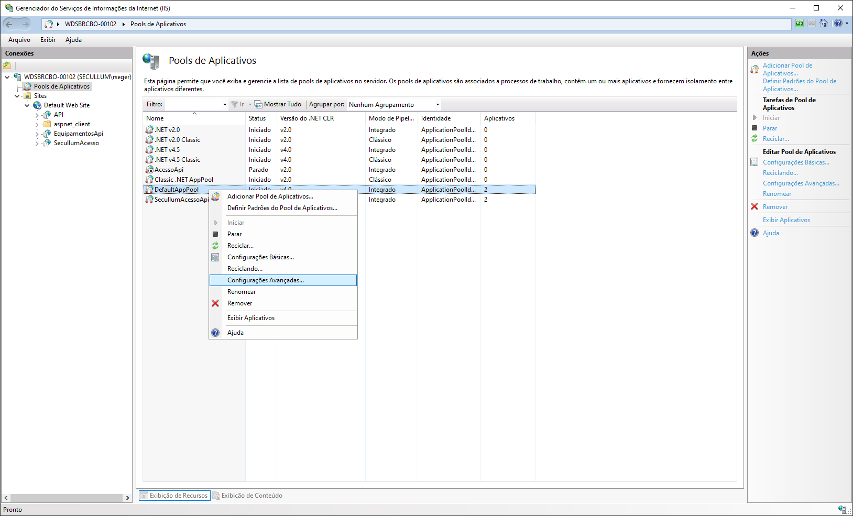Click the Parar stop icon in Actions pane
This screenshot has height=516, width=853.
click(x=754, y=128)
